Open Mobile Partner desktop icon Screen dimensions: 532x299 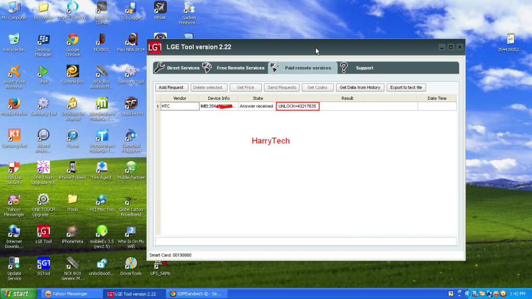point(131,170)
